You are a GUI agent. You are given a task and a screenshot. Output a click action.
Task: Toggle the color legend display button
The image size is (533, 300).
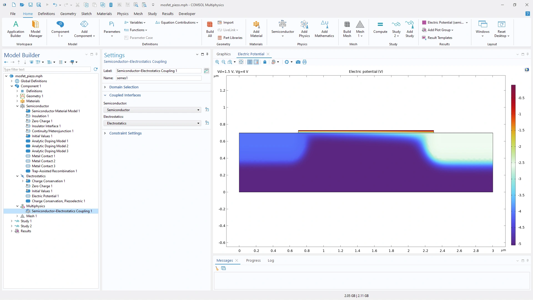click(x=256, y=62)
